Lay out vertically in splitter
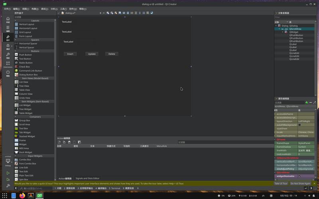Image resolution: width=319 pixels, height=199 pixels. pyautogui.click(x=136, y=13)
